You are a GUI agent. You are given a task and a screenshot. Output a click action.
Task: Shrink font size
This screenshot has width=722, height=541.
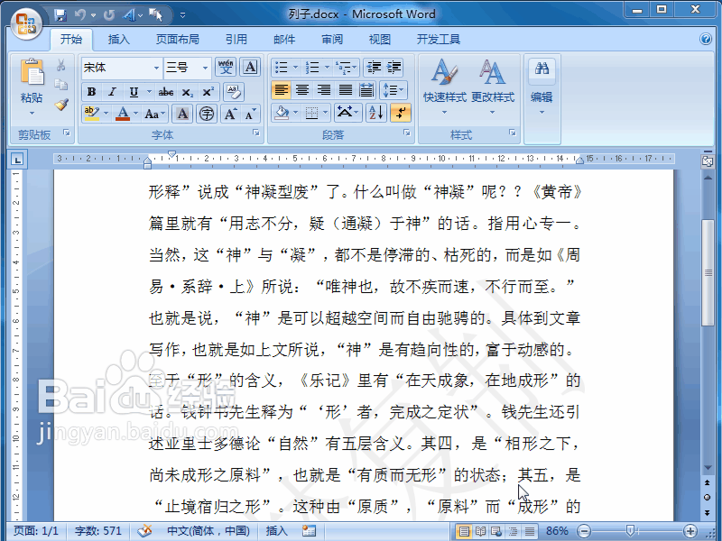[250, 114]
